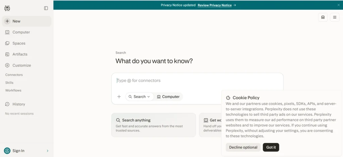Open incognito mode icon at top right
The height and width of the screenshot is (157, 343).
pyautogui.click(x=323, y=17)
